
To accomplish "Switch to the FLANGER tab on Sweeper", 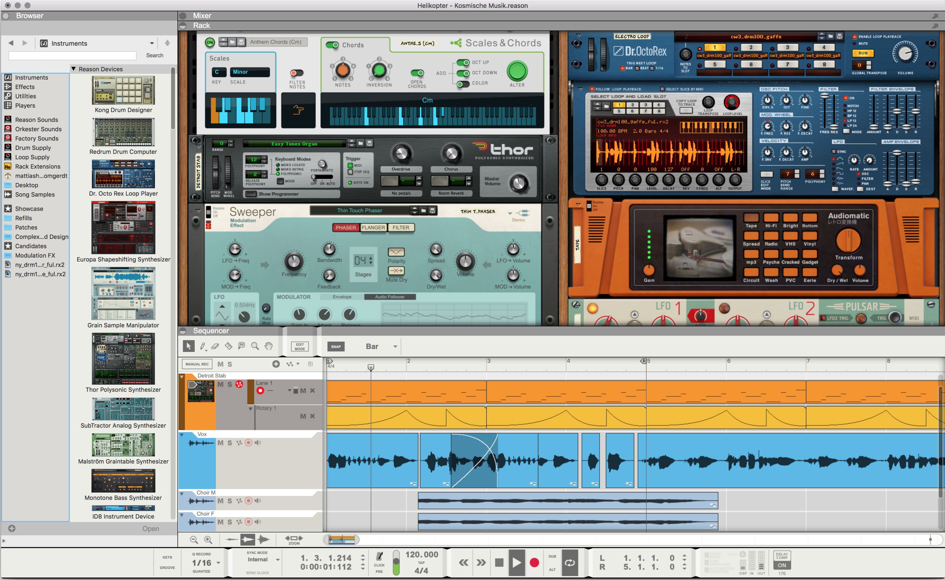I will (x=373, y=227).
